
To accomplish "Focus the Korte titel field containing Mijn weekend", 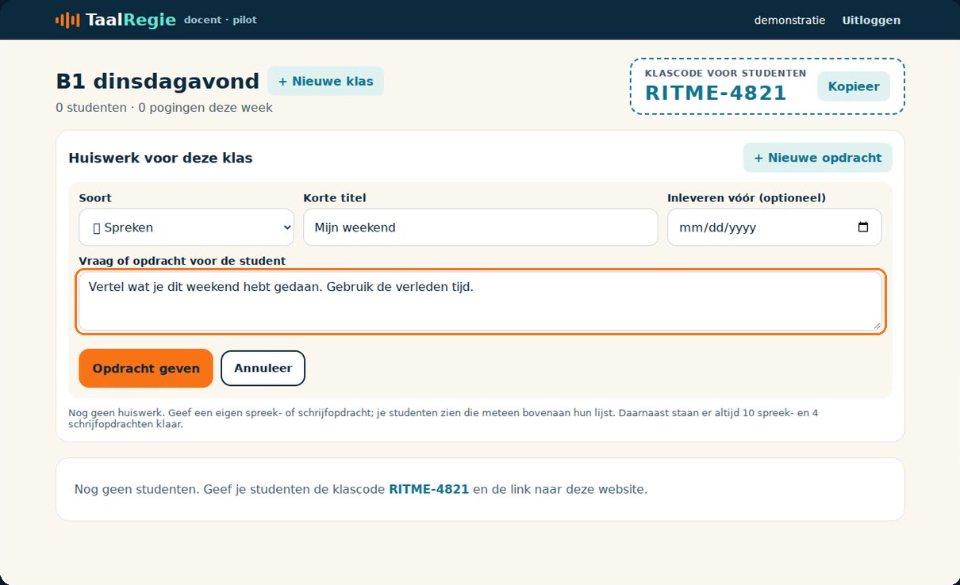I will point(481,227).
